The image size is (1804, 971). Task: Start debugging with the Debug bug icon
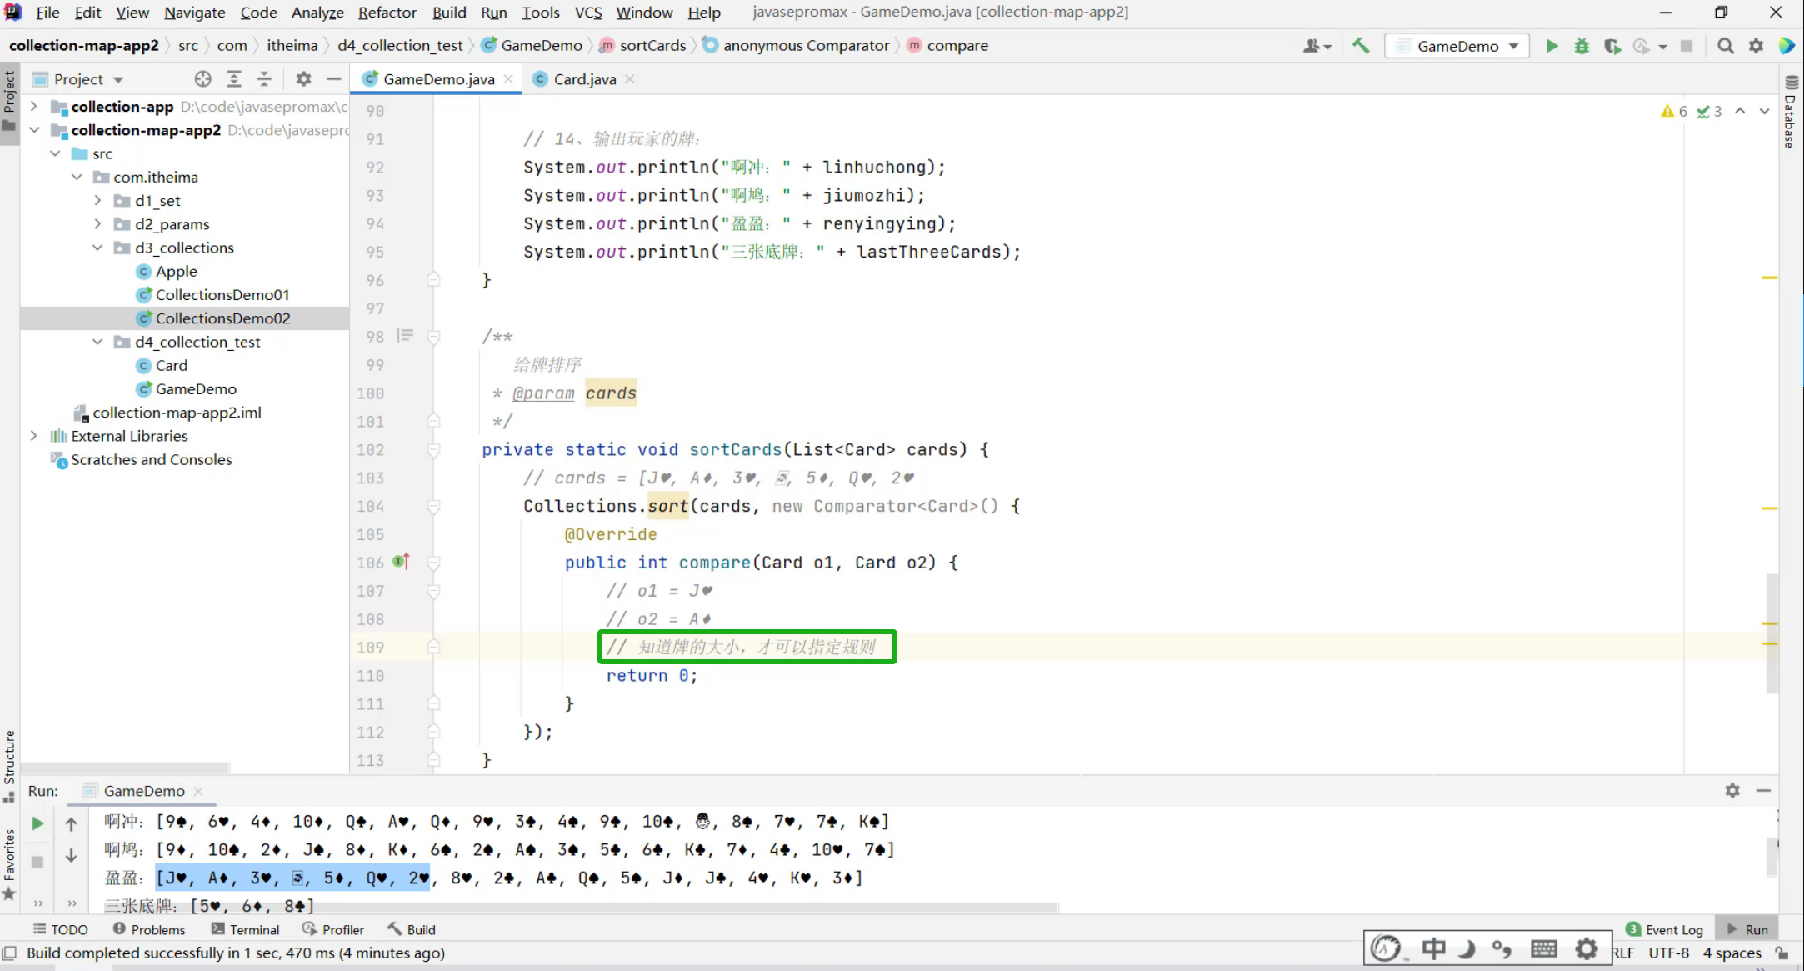click(x=1581, y=46)
